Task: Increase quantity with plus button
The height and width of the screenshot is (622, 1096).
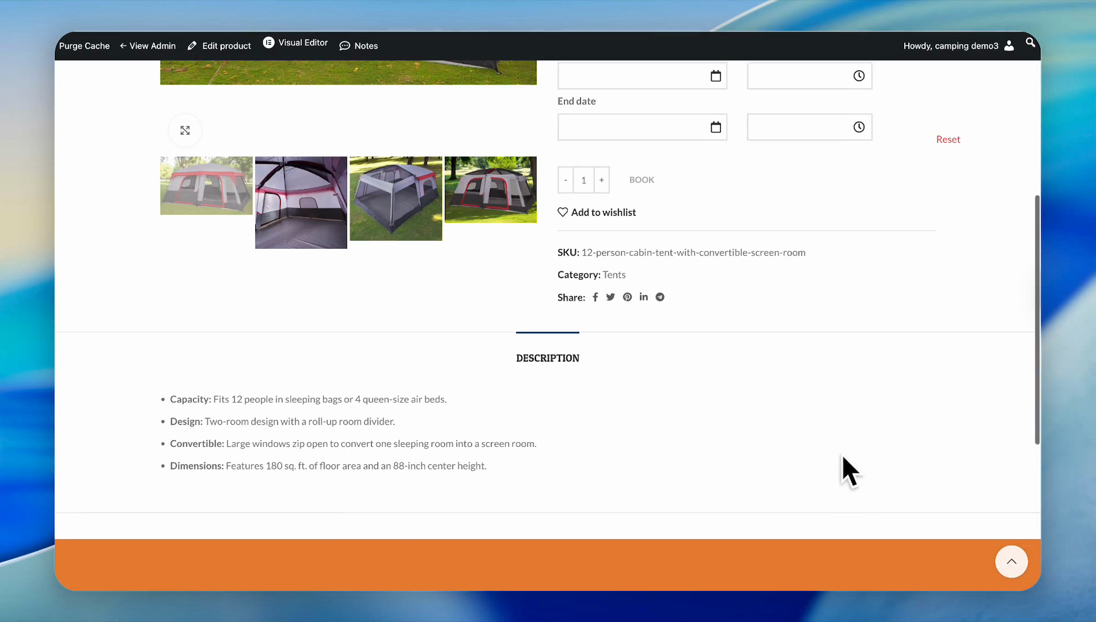Action: [601, 180]
